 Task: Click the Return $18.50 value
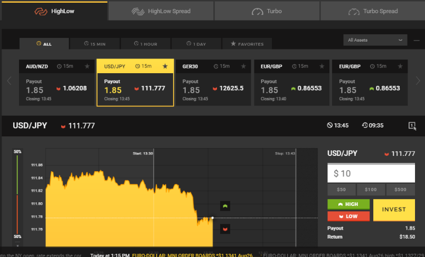pos(407,237)
